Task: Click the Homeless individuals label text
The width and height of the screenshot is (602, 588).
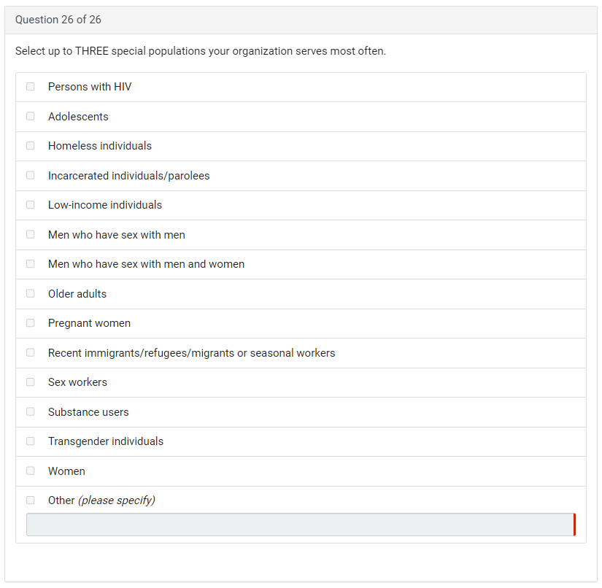Action: (x=100, y=146)
